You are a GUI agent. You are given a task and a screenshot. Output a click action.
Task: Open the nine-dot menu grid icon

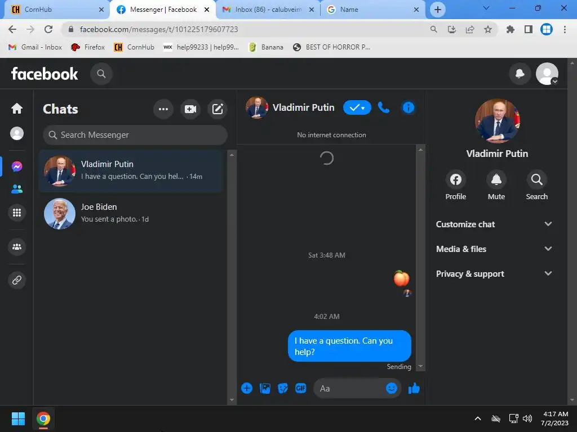click(17, 213)
